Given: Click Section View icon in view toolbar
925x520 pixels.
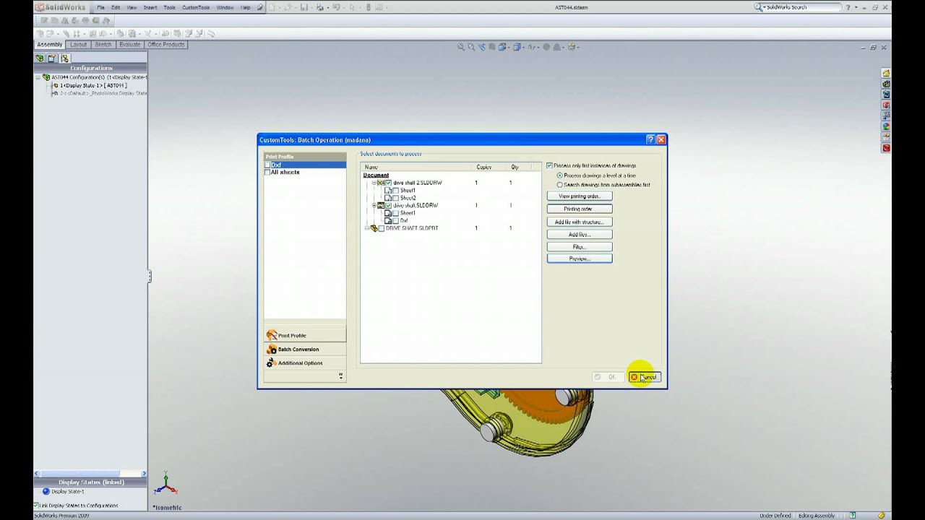Looking at the screenshot, I should [x=491, y=47].
